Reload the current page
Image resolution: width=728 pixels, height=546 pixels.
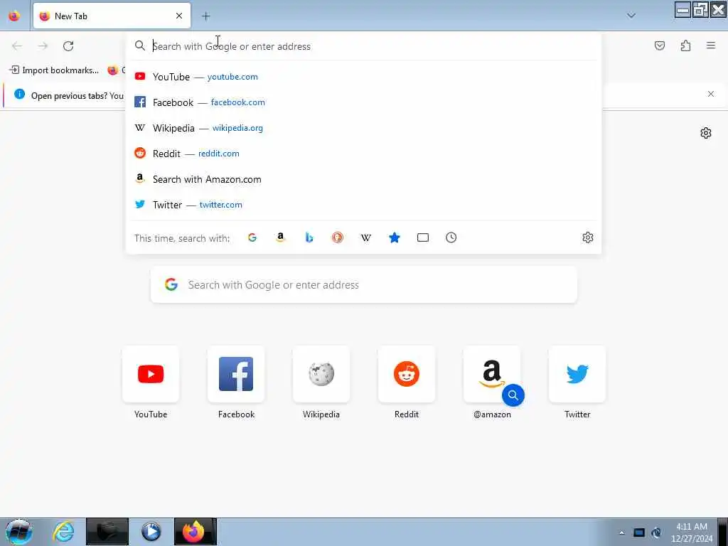click(68, 46)
